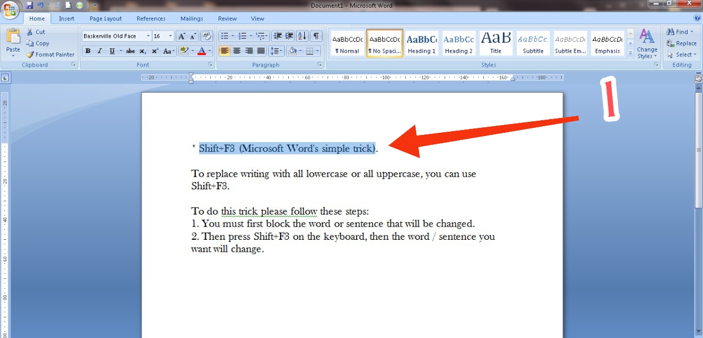The image size is (703, 338).
Task: Sort the selected text A to Z
Action: pos(302,36)
